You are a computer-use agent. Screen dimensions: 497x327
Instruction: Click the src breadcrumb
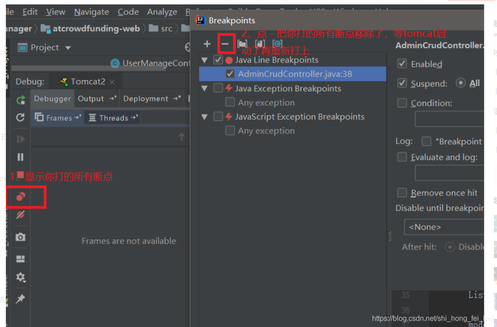[161, 28]
